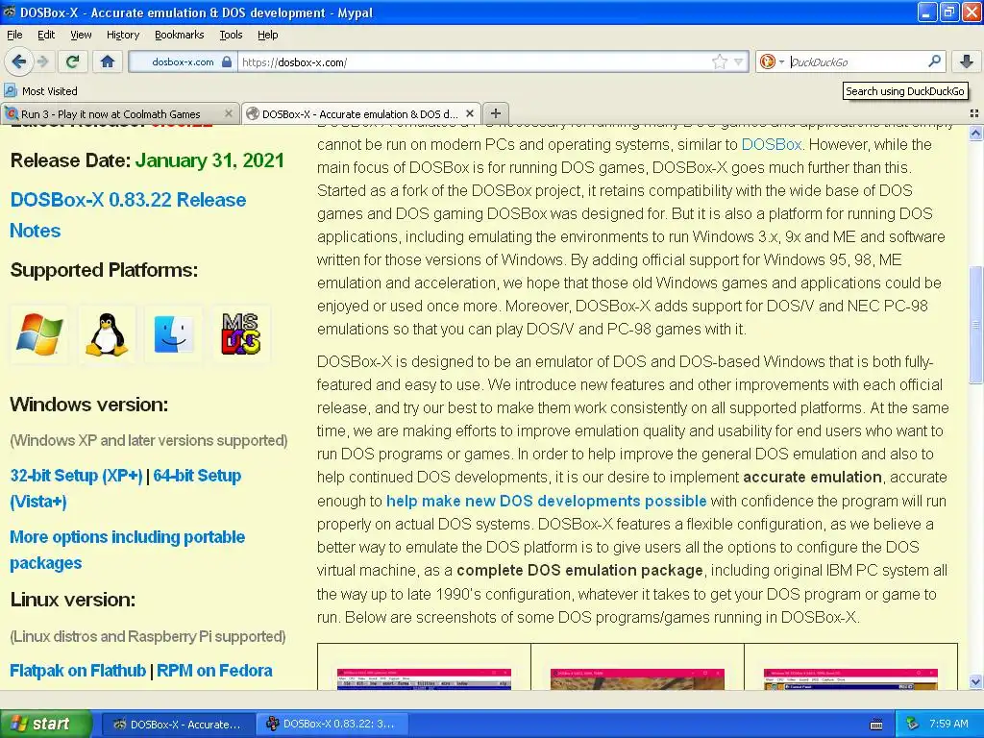Click the URL address field
This screenshot has height=738, width=984.
point(474,61)
